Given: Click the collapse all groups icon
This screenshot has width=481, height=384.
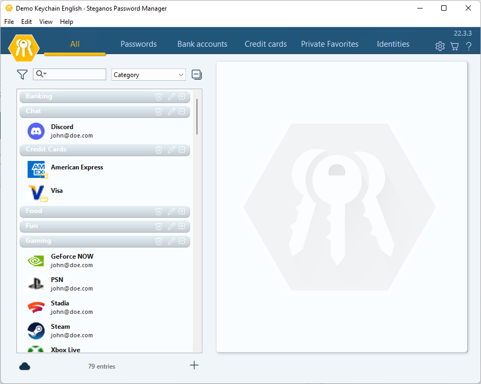Looking at the screenshot, I should pyautogui.click(x=196, y=74).
